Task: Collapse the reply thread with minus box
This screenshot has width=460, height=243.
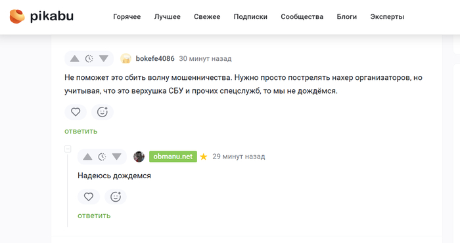Action: pos(68,149)
